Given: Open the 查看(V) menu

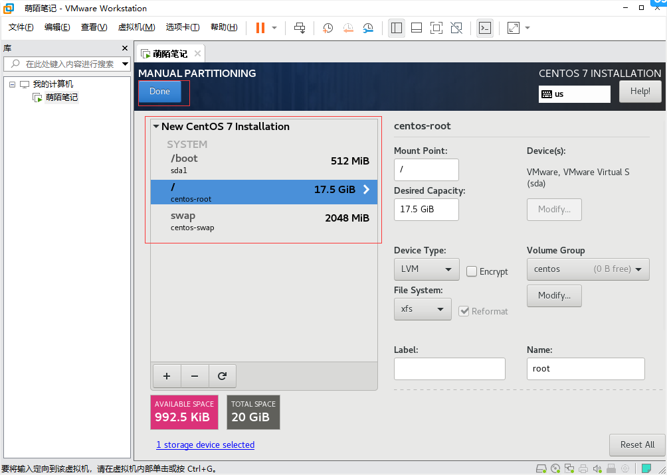Looking at the screenshot, I should point(94,27).
